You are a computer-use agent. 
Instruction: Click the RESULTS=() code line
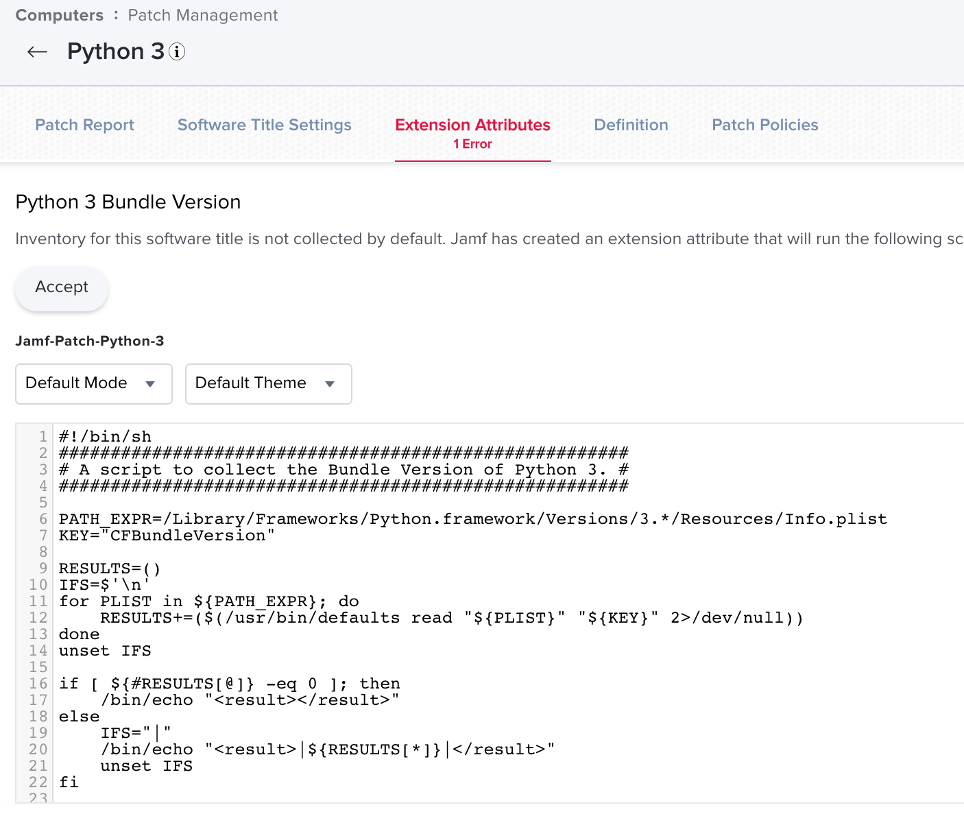(110, 568)
